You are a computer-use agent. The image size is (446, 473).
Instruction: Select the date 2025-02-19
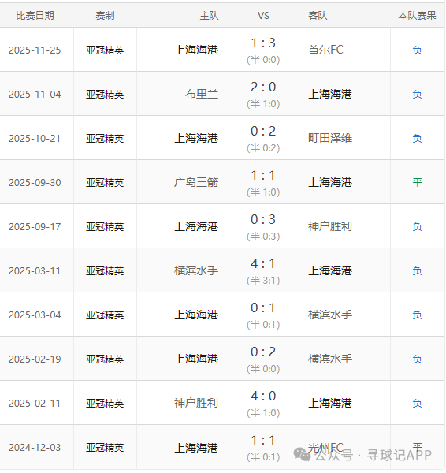pyautogui.click(x=35, y=359)
